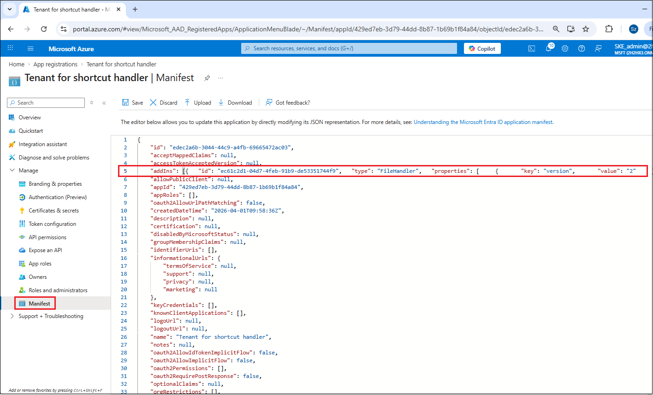Collapse the Manage section
This screenshot has width=653, height=395.
coord(12,171)
